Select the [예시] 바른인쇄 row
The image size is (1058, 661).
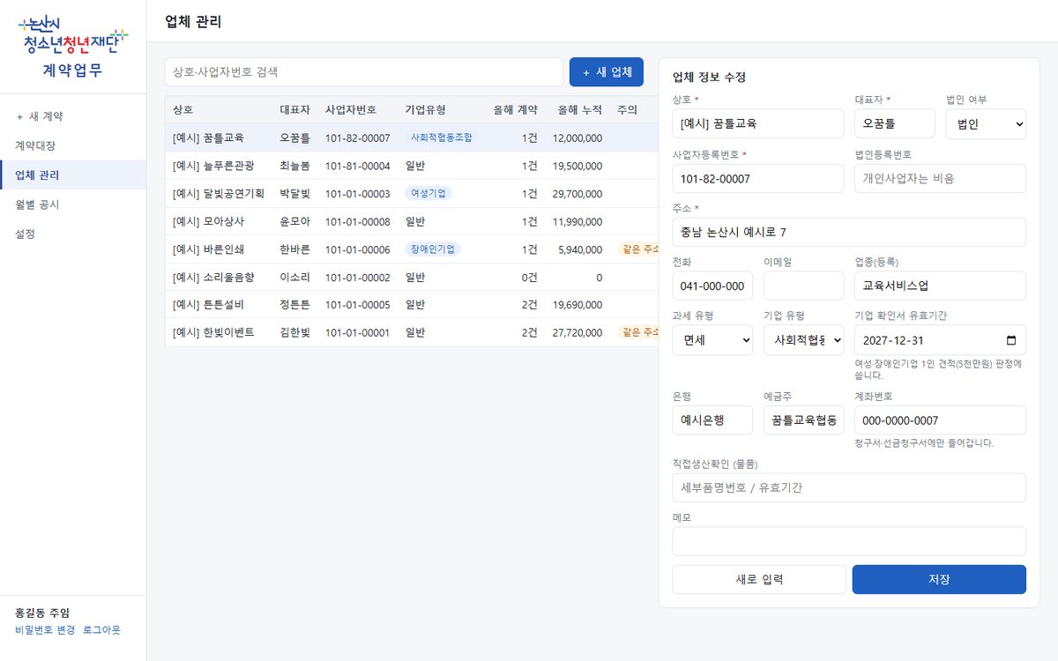(412, 249)
